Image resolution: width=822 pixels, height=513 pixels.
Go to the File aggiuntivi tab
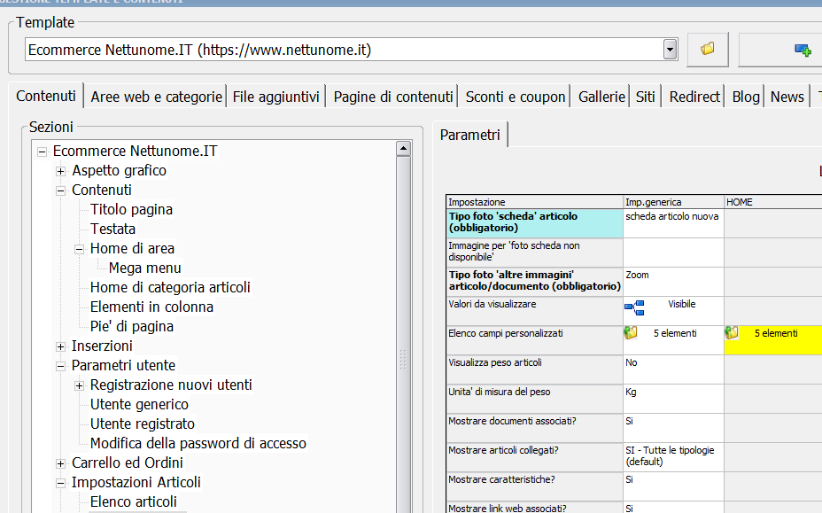click(275, 97)
